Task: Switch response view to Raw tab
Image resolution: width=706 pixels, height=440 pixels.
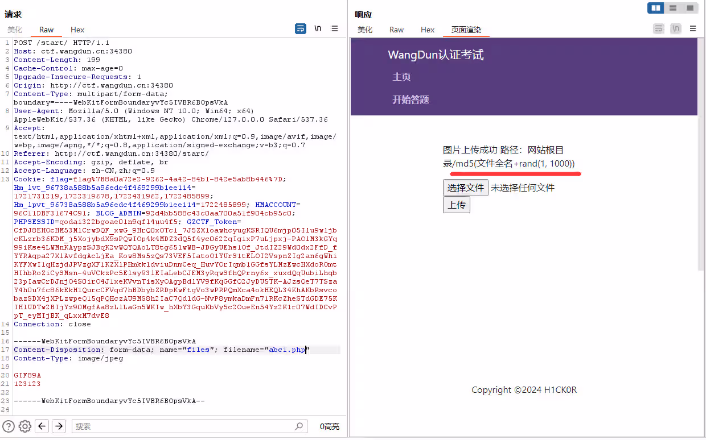Action: (x=396, y=30)
